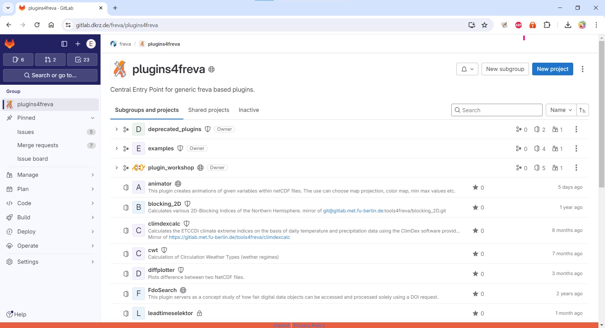Click the star icon for animator
The width and height of the screenshot is (605, 328).
[x=475, y=187]
